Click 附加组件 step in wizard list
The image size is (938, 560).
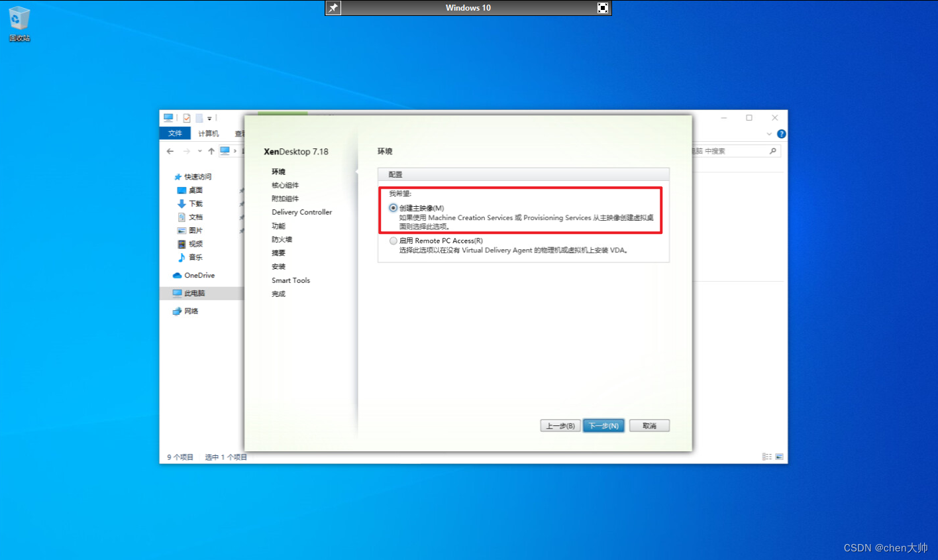(285, 199)
